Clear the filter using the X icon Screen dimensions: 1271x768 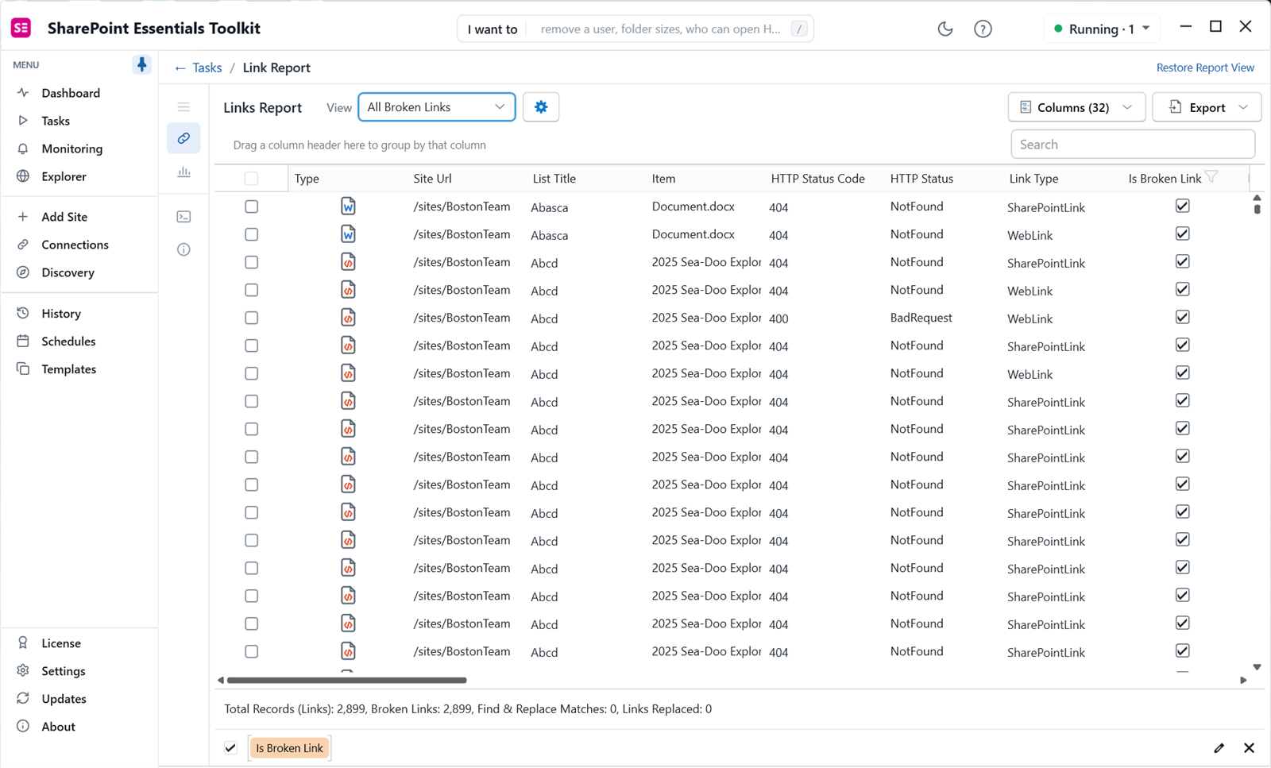[1250, 748]
